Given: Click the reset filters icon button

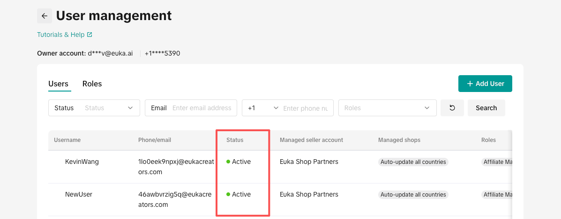Looking at the screenshot, I should [x=452, y=108].
